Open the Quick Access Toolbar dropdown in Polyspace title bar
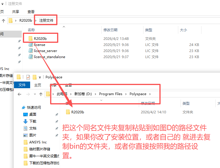This screenshot has width=220, height=168. [x=40, y=77]
